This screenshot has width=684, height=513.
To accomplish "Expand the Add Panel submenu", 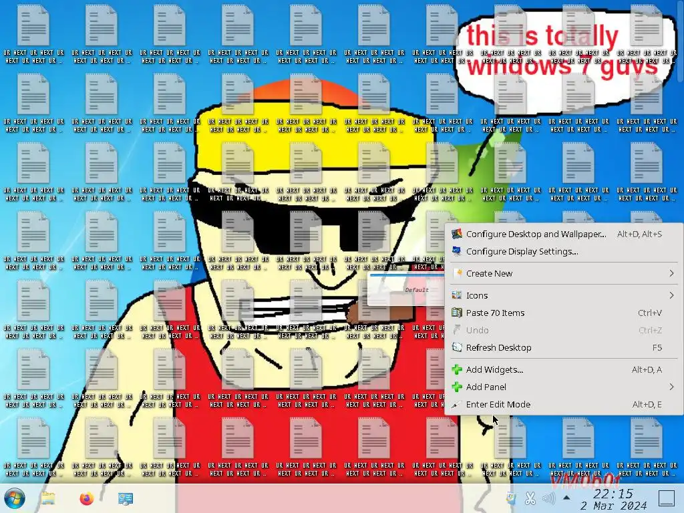I will point(564,387).
